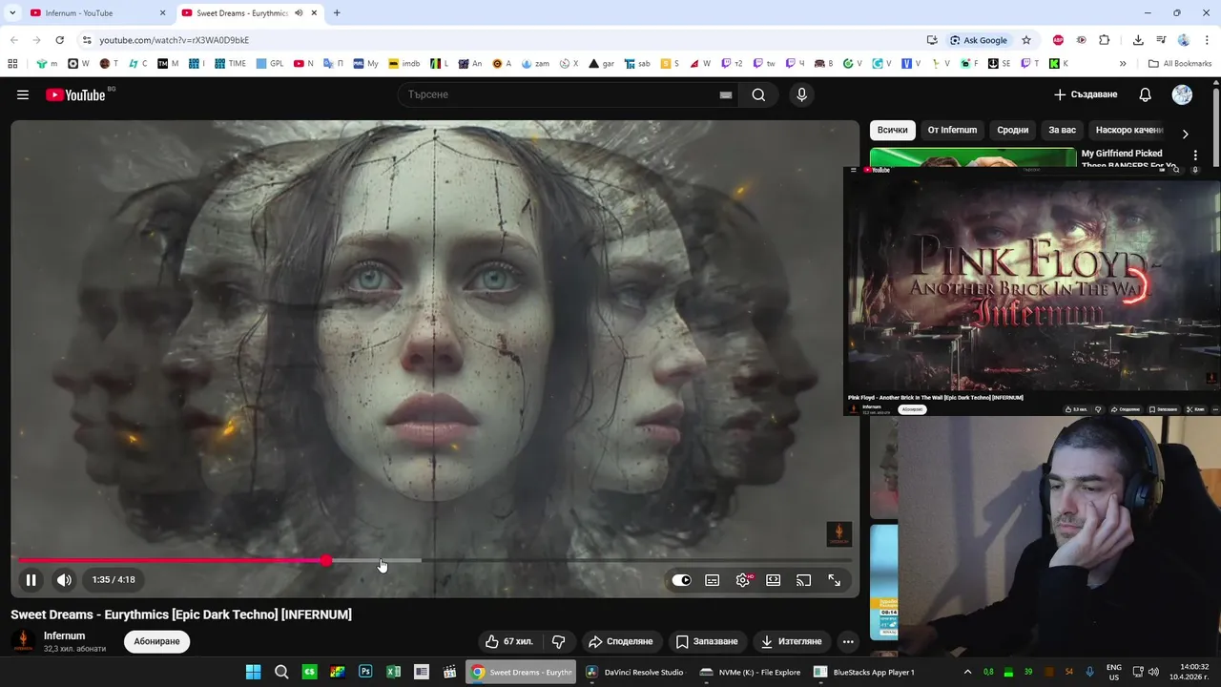The image size is (1221, 687).
Task: Go to the YouTube home logo
Action: [75, 94]
